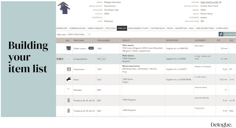This screenshot has height=128, width=236.
Task: Click the Fell seam image icon
Action: click(68, 89)
